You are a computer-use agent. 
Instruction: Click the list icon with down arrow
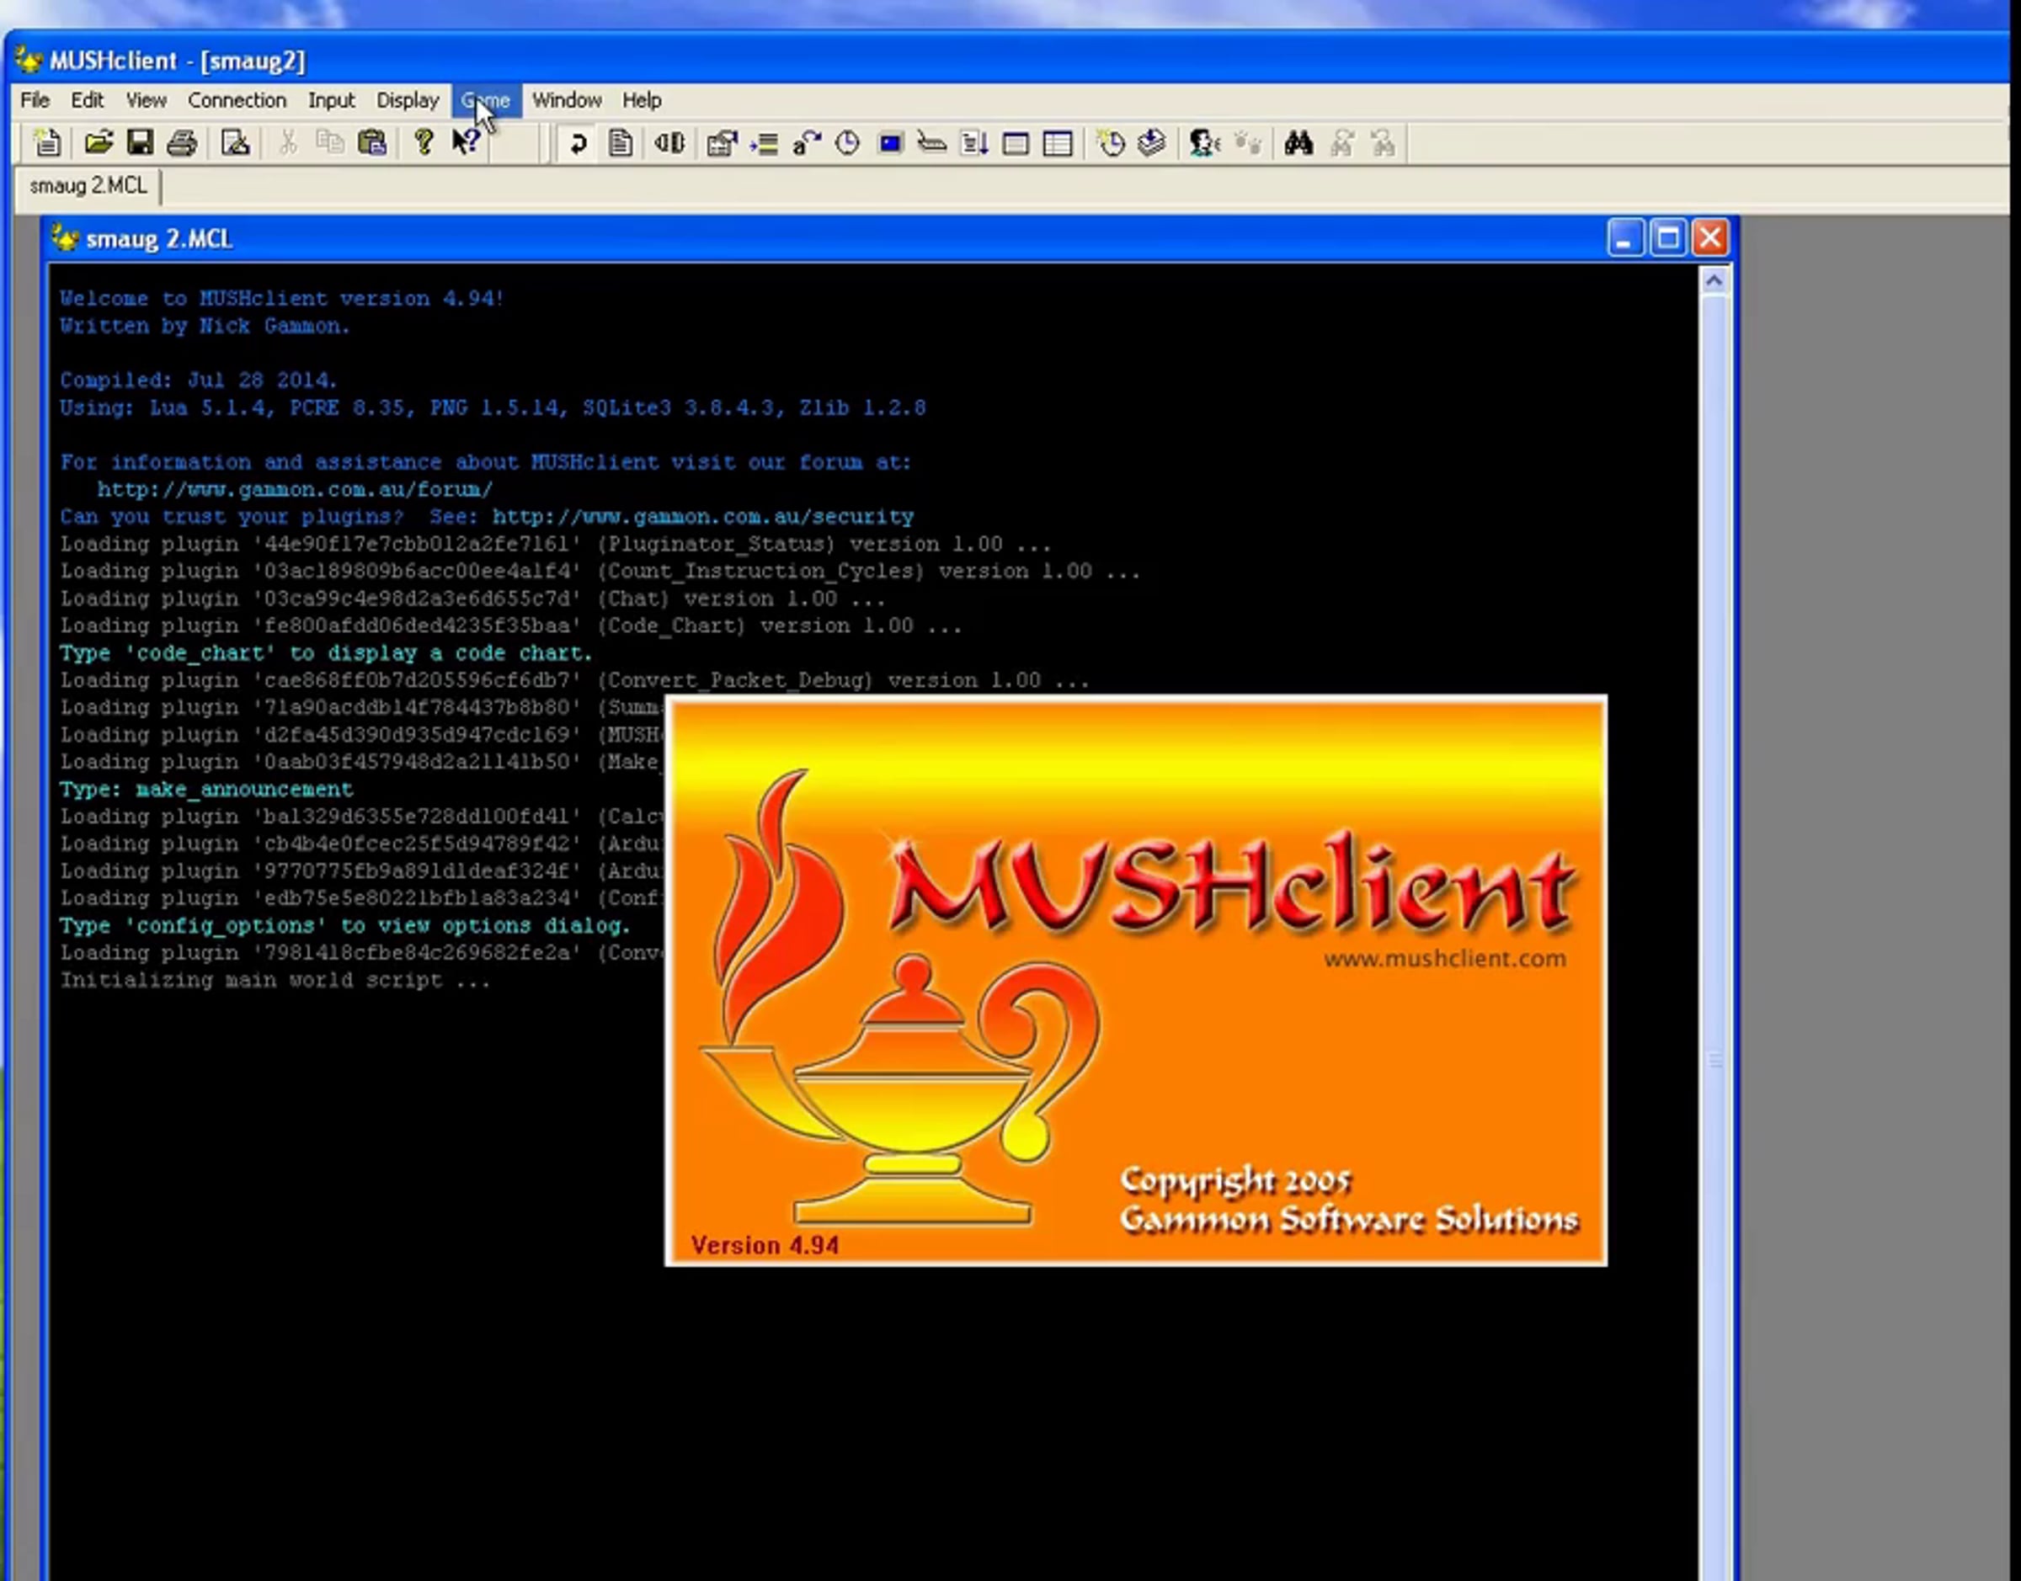pyautogui.click(x=974, y=143)
